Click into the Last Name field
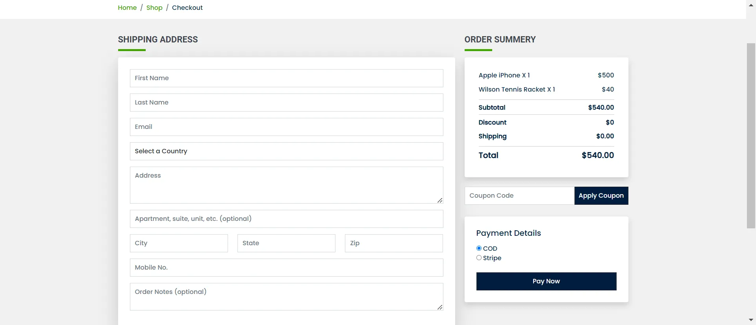Image resolution: width=756 pixels, height=325 pixels. click(x=286, y=103)
